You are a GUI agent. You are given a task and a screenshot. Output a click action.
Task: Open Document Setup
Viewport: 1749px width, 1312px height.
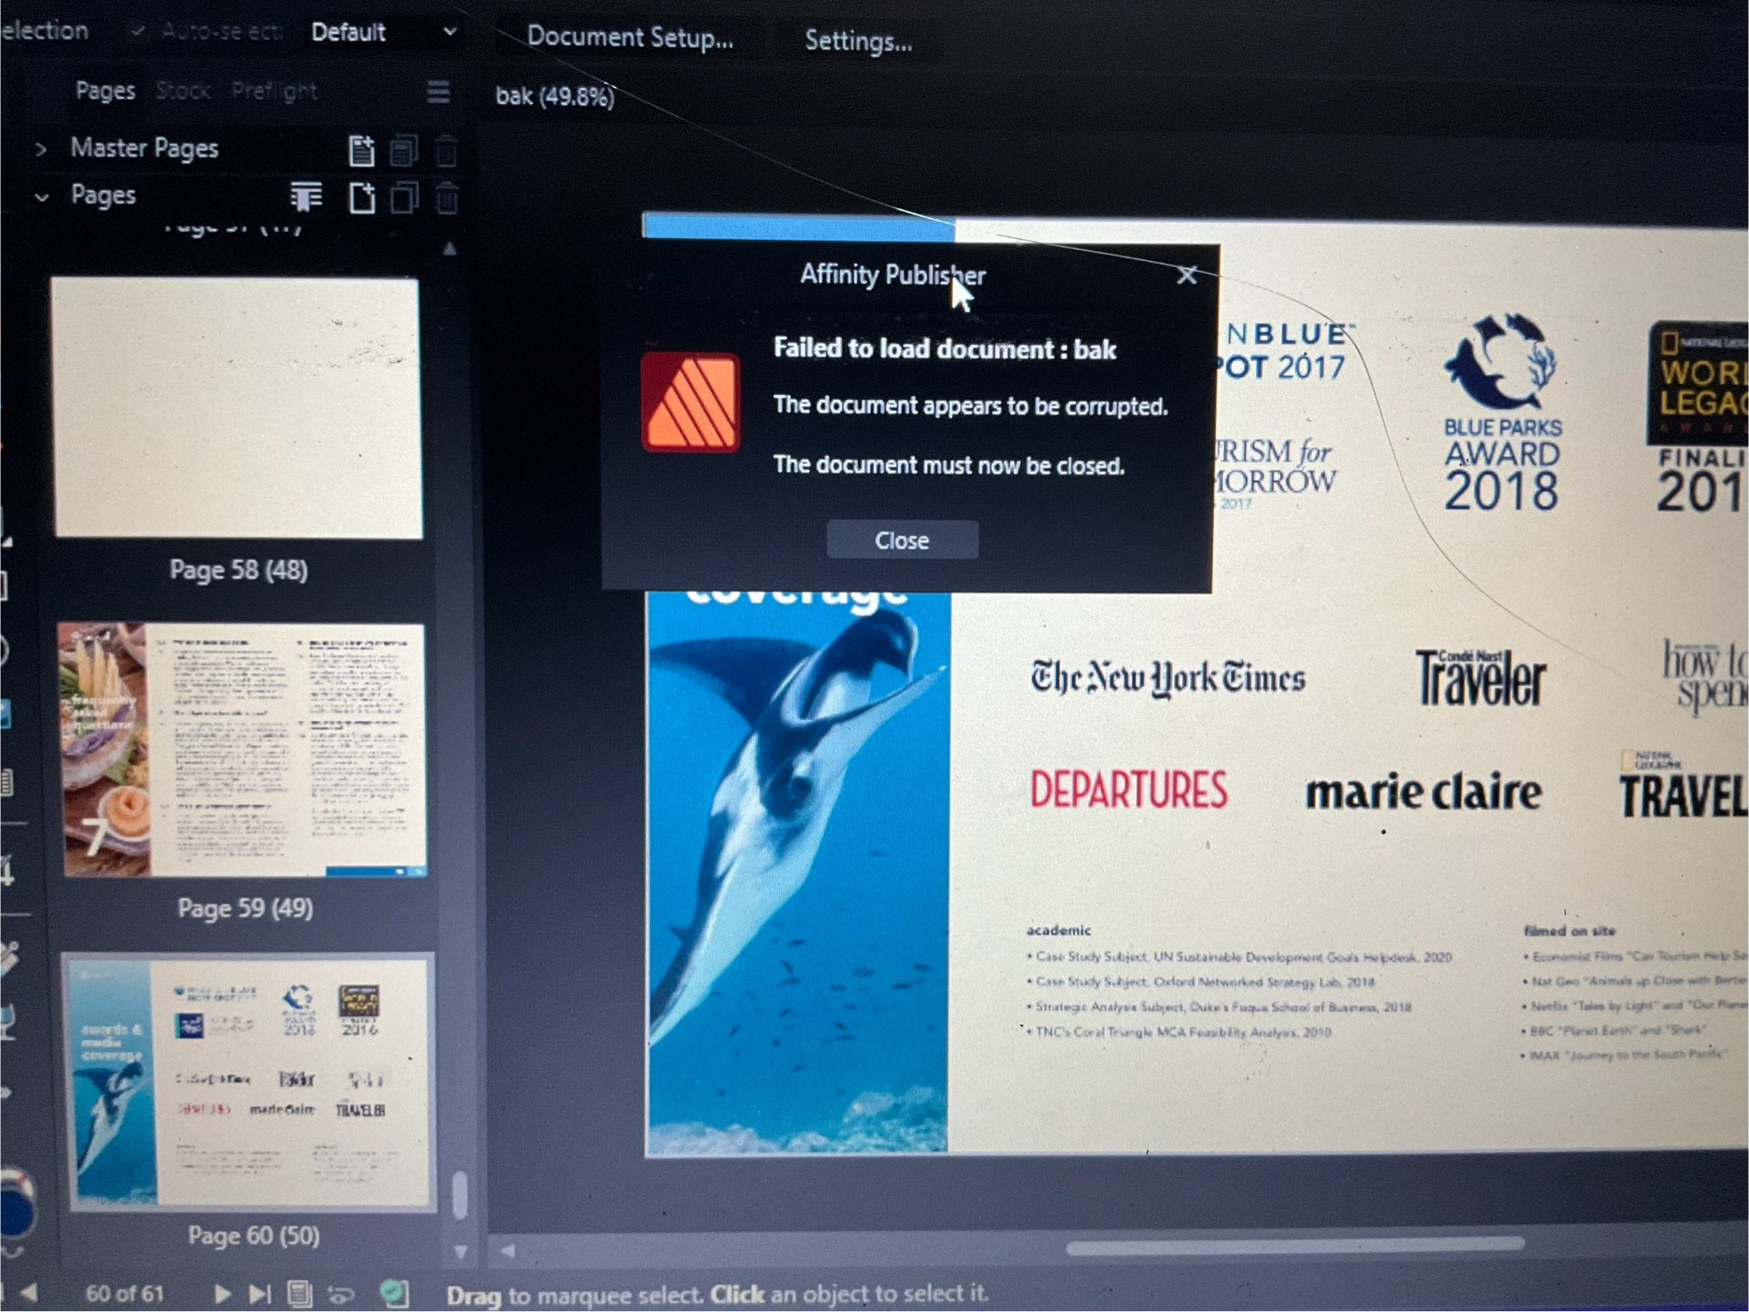pyautogui.click(x=631, y=36)
